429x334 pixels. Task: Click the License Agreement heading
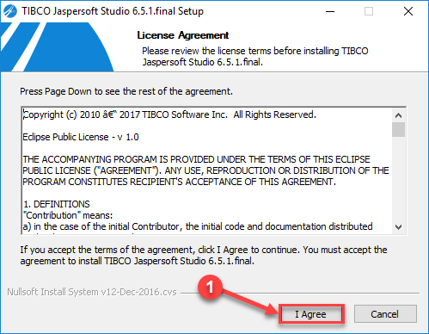coord(183,35)
